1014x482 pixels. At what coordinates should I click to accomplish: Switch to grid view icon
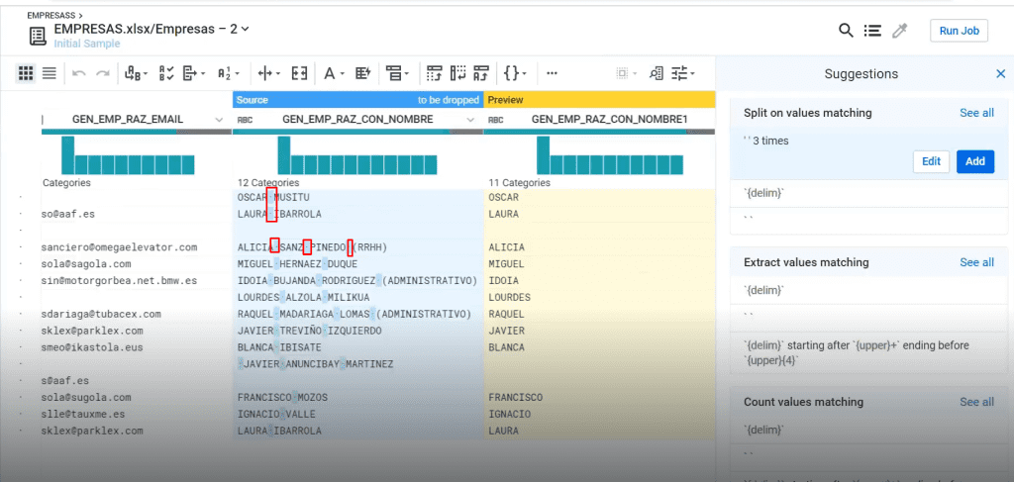tap(26, 73)
